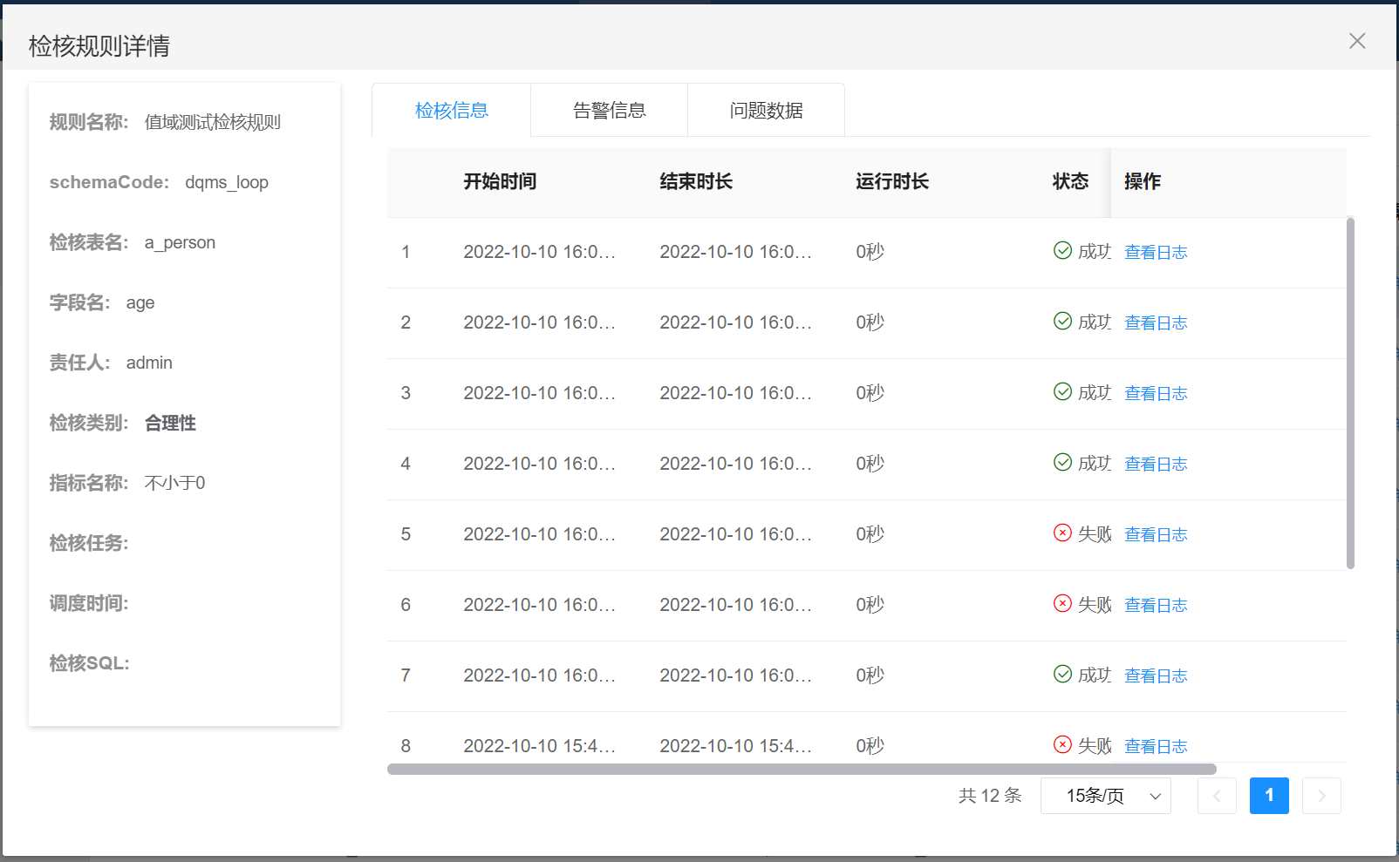Click the 开始时间 column header
The height and width of the screenshot is (862, 1399).
pyautogui.click(x=499, y=181)
